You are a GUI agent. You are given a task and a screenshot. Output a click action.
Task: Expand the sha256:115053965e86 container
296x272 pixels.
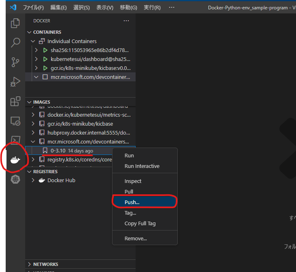(36, 50)
